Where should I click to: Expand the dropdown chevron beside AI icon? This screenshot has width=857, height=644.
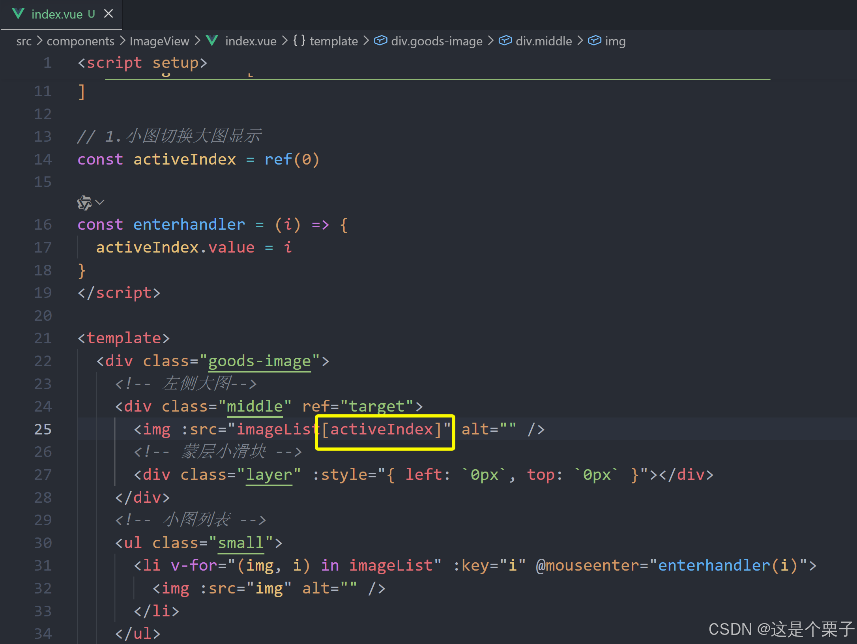tap(100, 202)
